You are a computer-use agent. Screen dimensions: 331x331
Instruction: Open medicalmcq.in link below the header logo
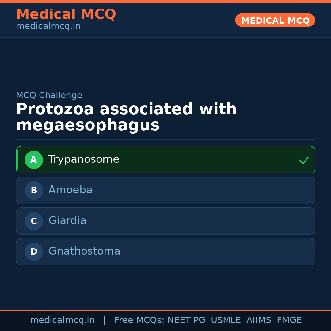pos(48,26)
